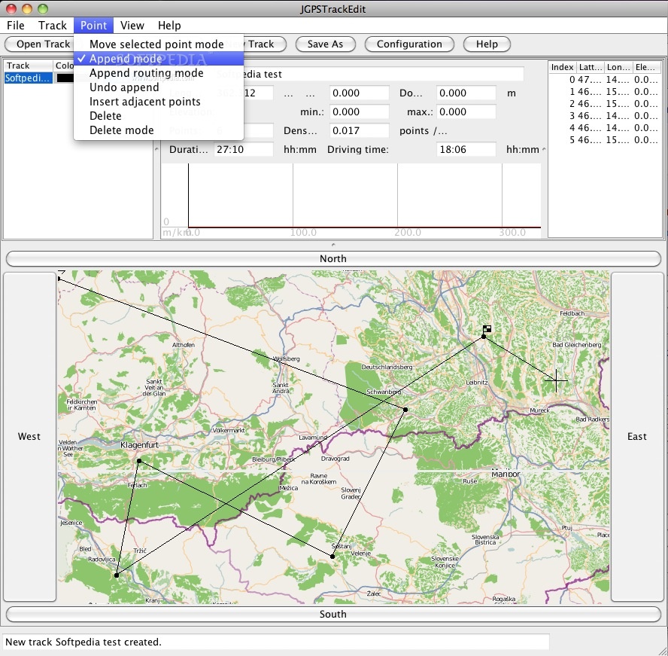Select Append routing mode
This screenshot has width=668, height=656.
click(x=159, y=73)
